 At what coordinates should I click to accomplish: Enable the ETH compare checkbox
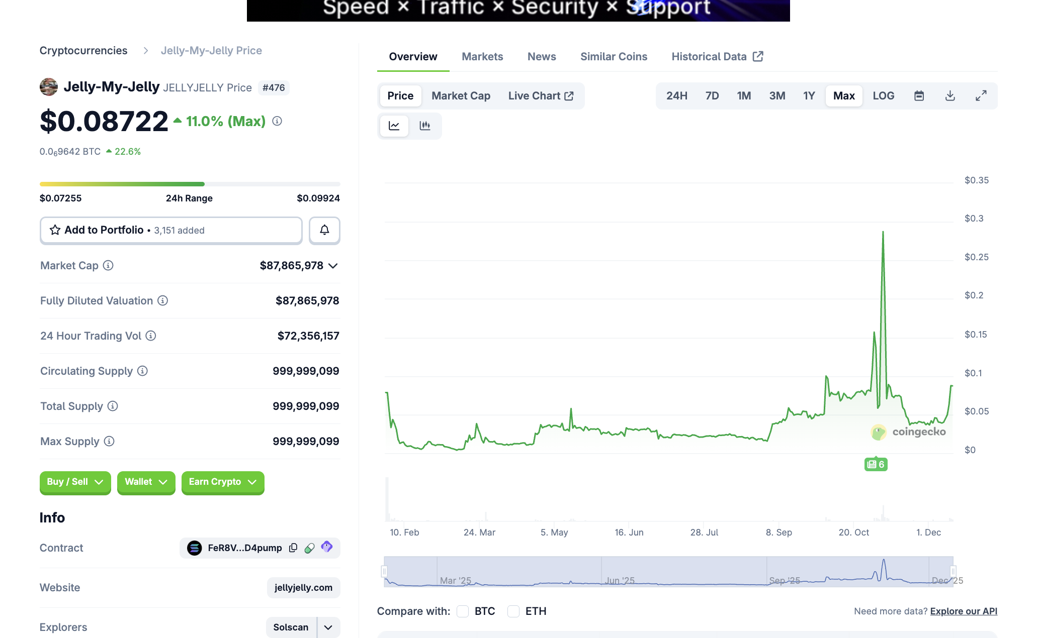click(513, 611)
